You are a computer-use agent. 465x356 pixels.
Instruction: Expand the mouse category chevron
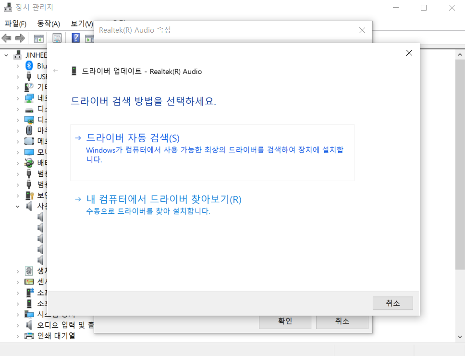[18, 131]
